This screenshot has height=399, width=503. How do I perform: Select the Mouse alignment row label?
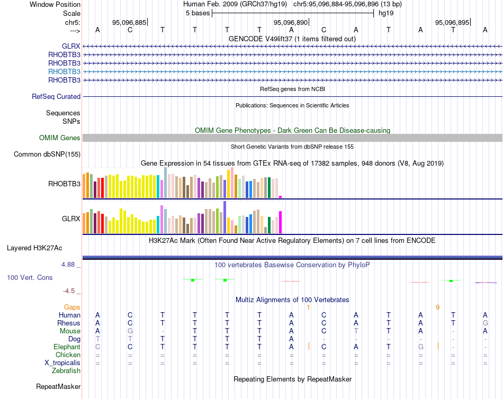pos(70,331)
